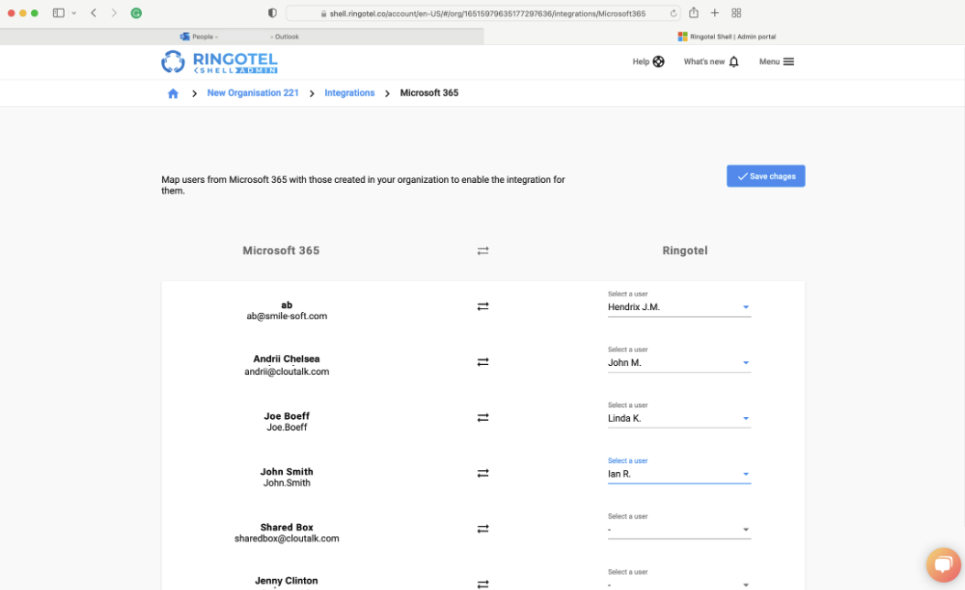
Task: Open the New Organisation 221 breadcrumb link
Action: 253,92
